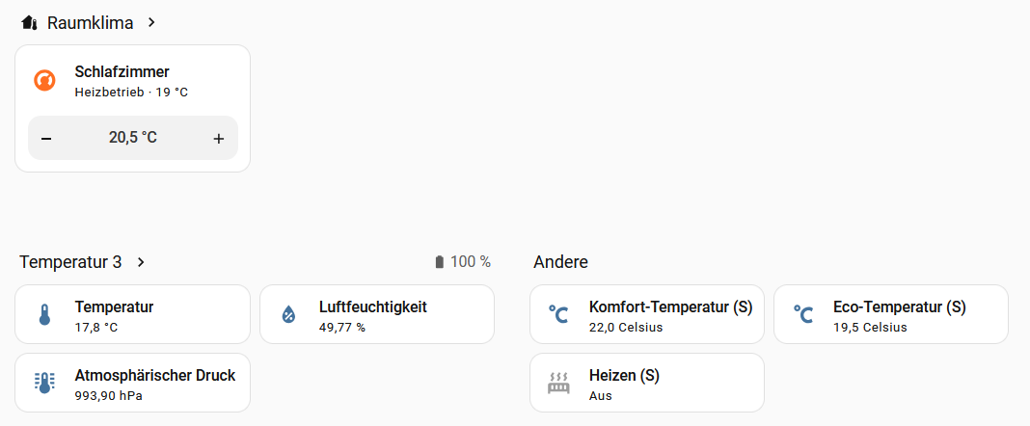The image size is (1030, 426).
Task: Click the Atmosphärischer Druck icon
Action: pos(44,384)
